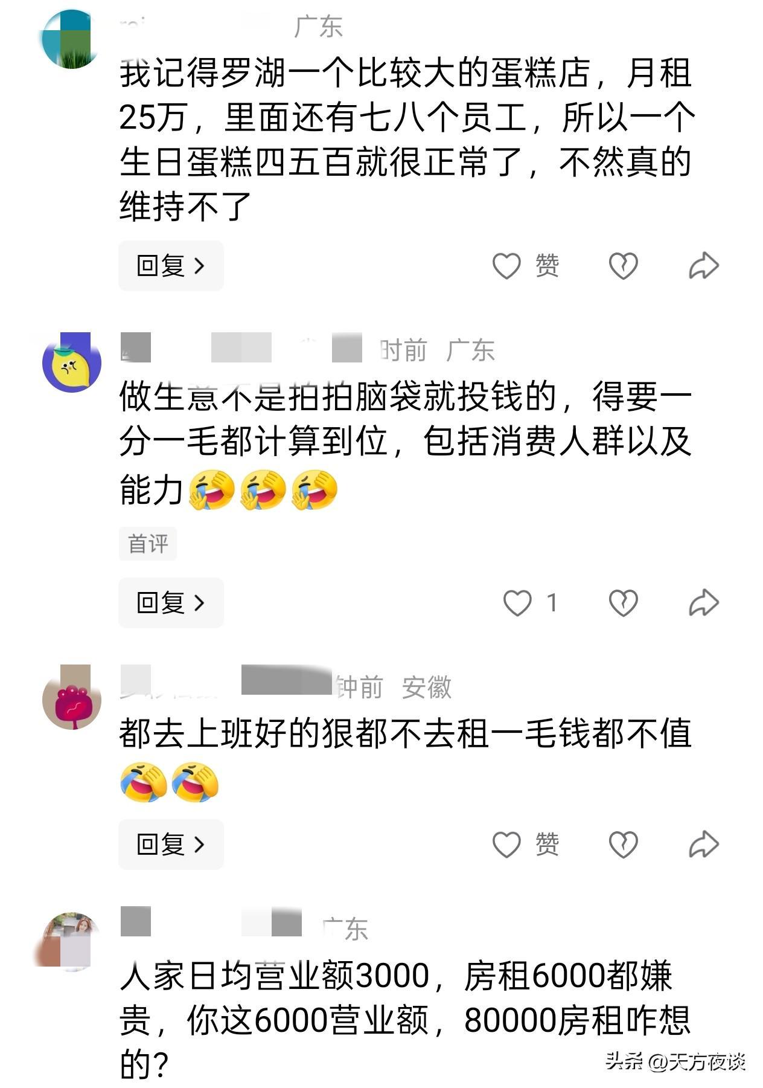Image resolution: width=763 pixels, height=1088 pixels.
Task: Tap the 头条 @天方夜谈 watermark
Action: point(675,1061)
